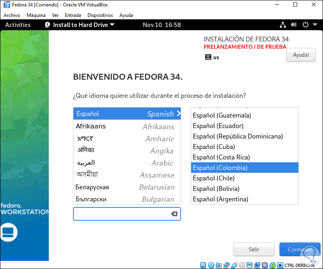Click the clock showing Nov 10 16:58
The width and height of the screenshot is (323, 269).
click(162, 25)
